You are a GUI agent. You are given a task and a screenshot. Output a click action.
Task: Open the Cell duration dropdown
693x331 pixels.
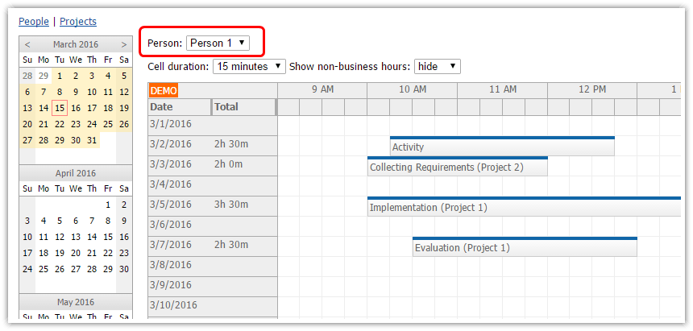[x=249, y=66]
